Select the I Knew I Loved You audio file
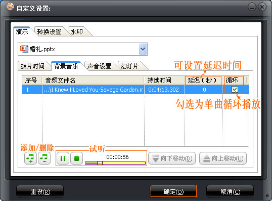272x201 pixels. point(94,90)
